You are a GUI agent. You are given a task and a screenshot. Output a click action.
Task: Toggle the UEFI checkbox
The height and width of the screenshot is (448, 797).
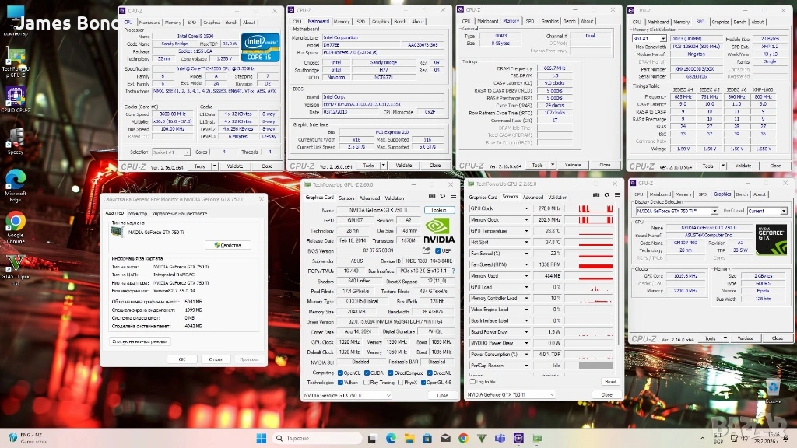click(x=437, y=251)
